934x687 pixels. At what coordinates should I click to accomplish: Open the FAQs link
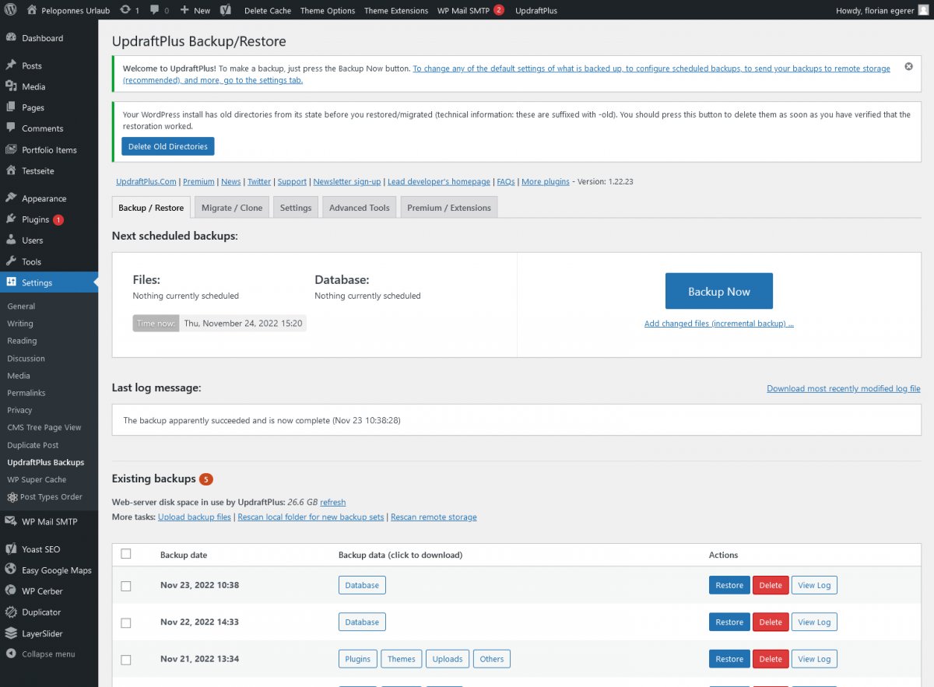pyautogui.click(x=506, y=181)
